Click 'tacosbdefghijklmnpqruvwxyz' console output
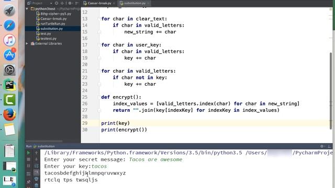The image size is (335, 188). 85,173
